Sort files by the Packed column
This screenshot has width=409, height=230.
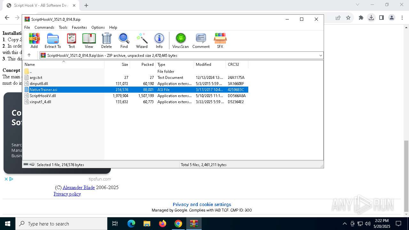coord(143,64)
